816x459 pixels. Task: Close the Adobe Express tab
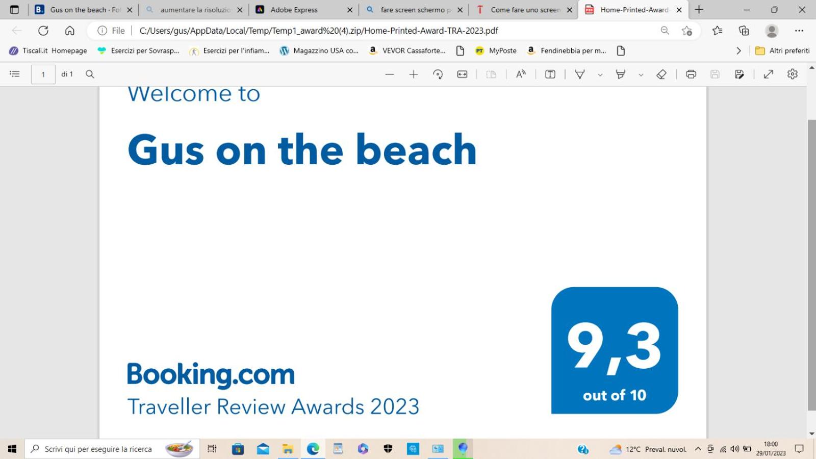click(x=350, y=10)
